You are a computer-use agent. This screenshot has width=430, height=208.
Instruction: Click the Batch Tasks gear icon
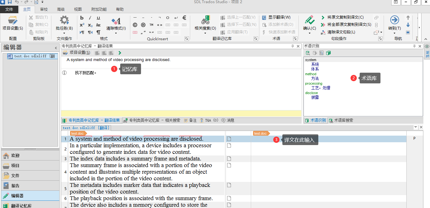click(64, 21)
